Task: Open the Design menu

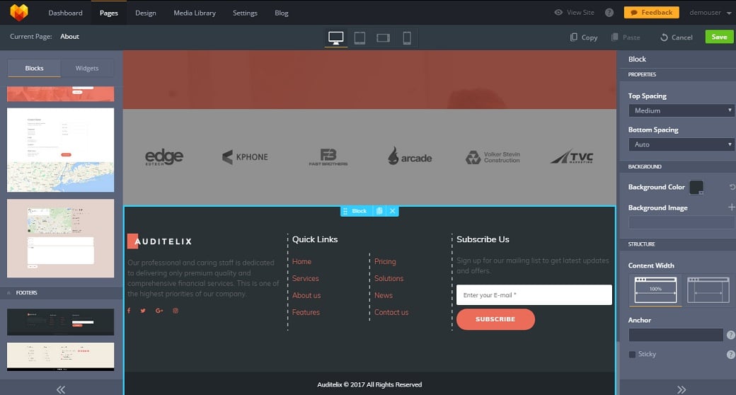Action: [146, 13]
